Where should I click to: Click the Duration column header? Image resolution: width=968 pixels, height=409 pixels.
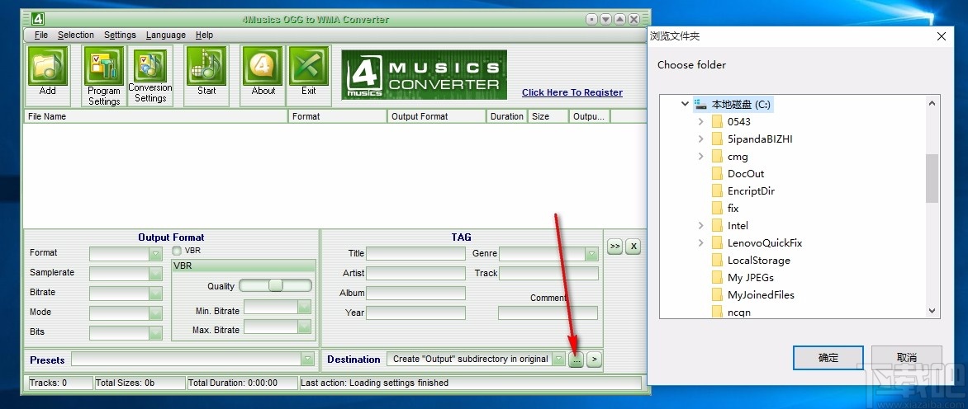pos(507,116)
